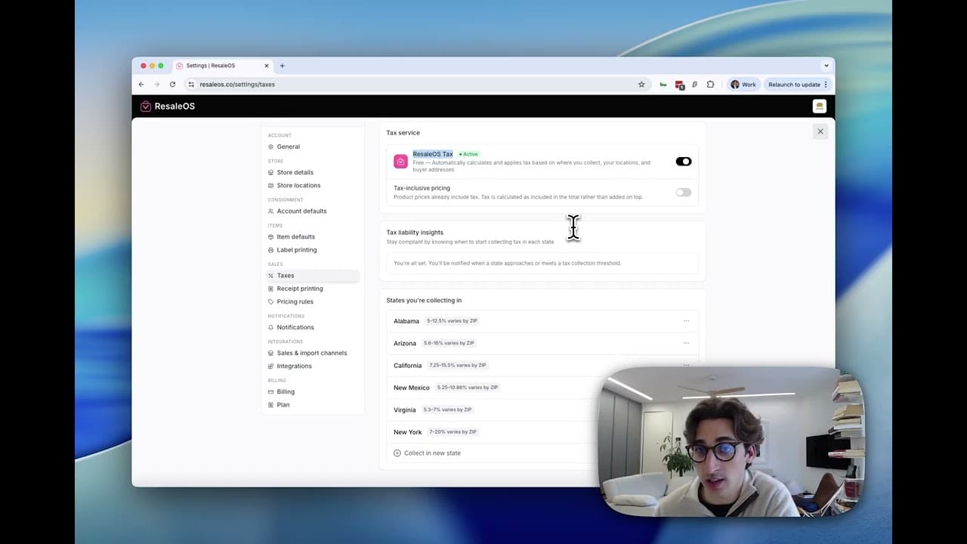Open Billing using the credit card icon
967x544 pixels.
(x=270, y=391)
